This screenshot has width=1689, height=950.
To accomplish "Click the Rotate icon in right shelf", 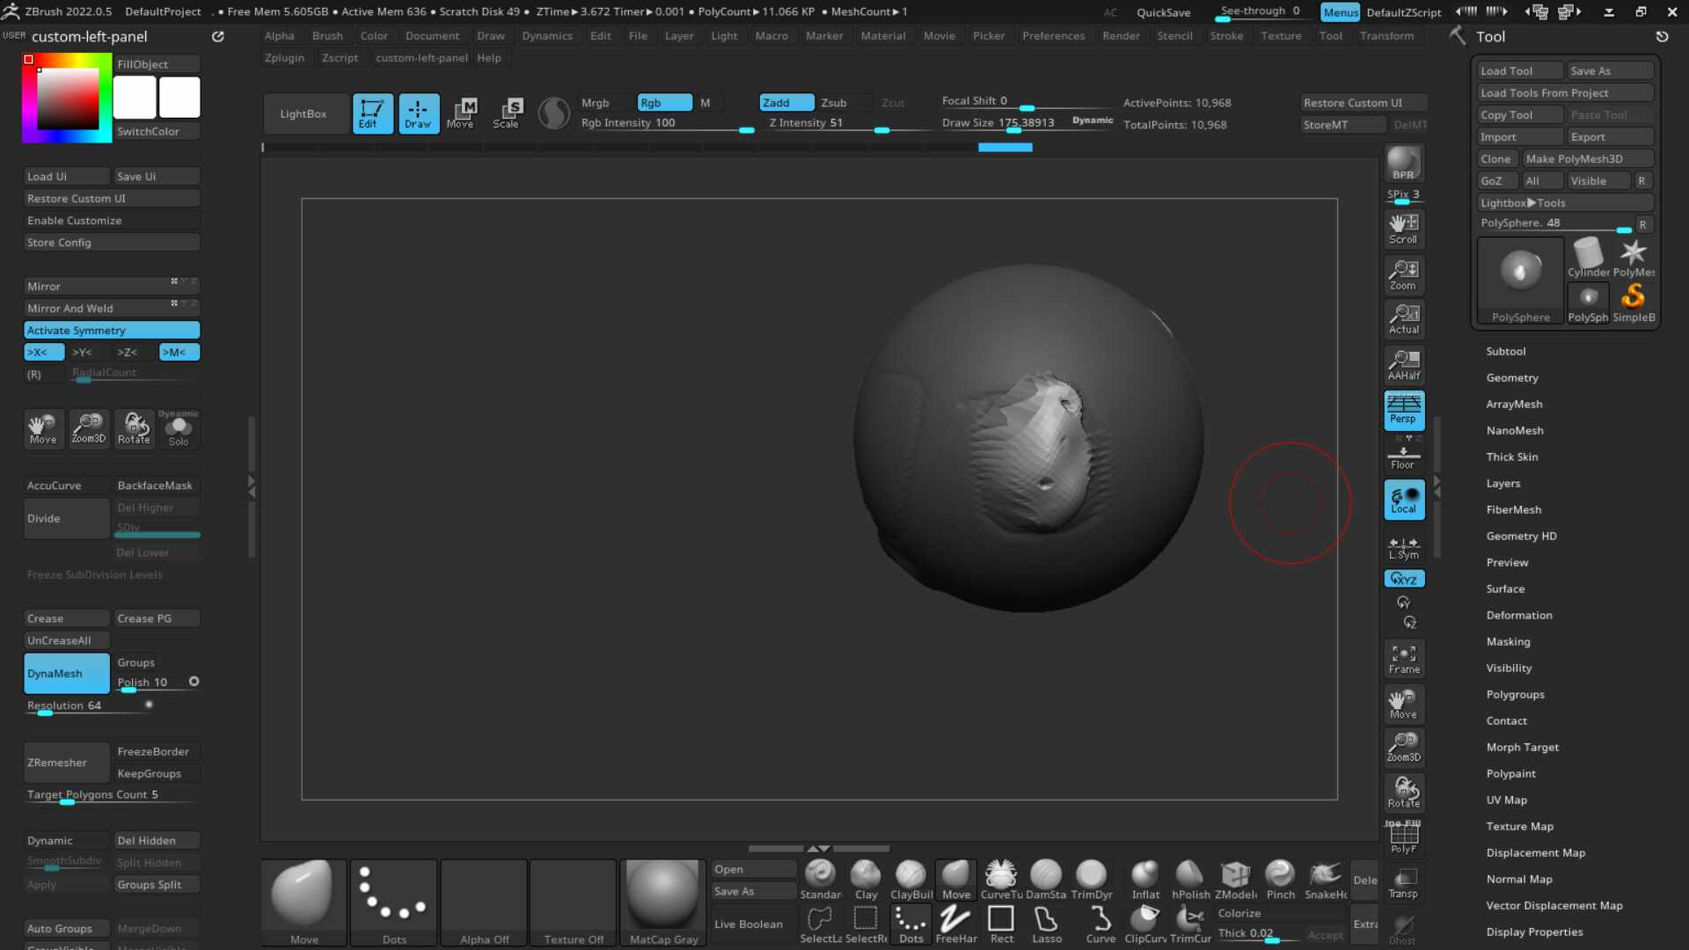I will coord(1403,793).
